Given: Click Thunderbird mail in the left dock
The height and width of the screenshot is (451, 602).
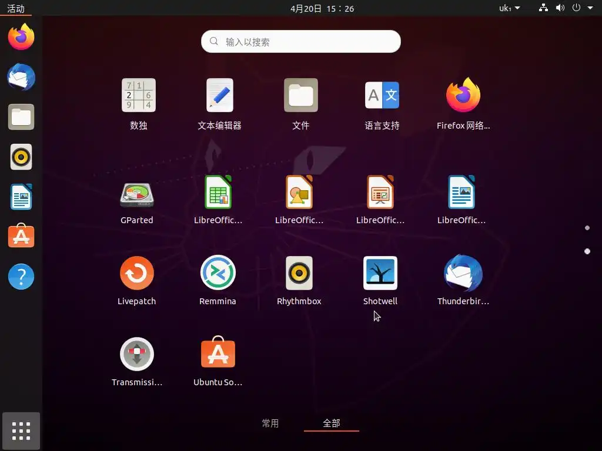Looking at the screenshot, I should [x=21, y=77].
